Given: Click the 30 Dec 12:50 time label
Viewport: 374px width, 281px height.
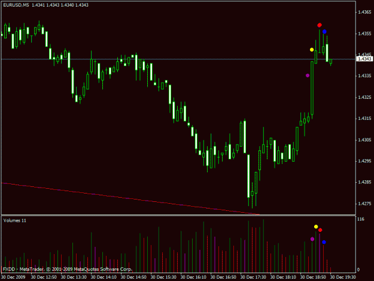Looking at the screenshot, I should (44, 277).
